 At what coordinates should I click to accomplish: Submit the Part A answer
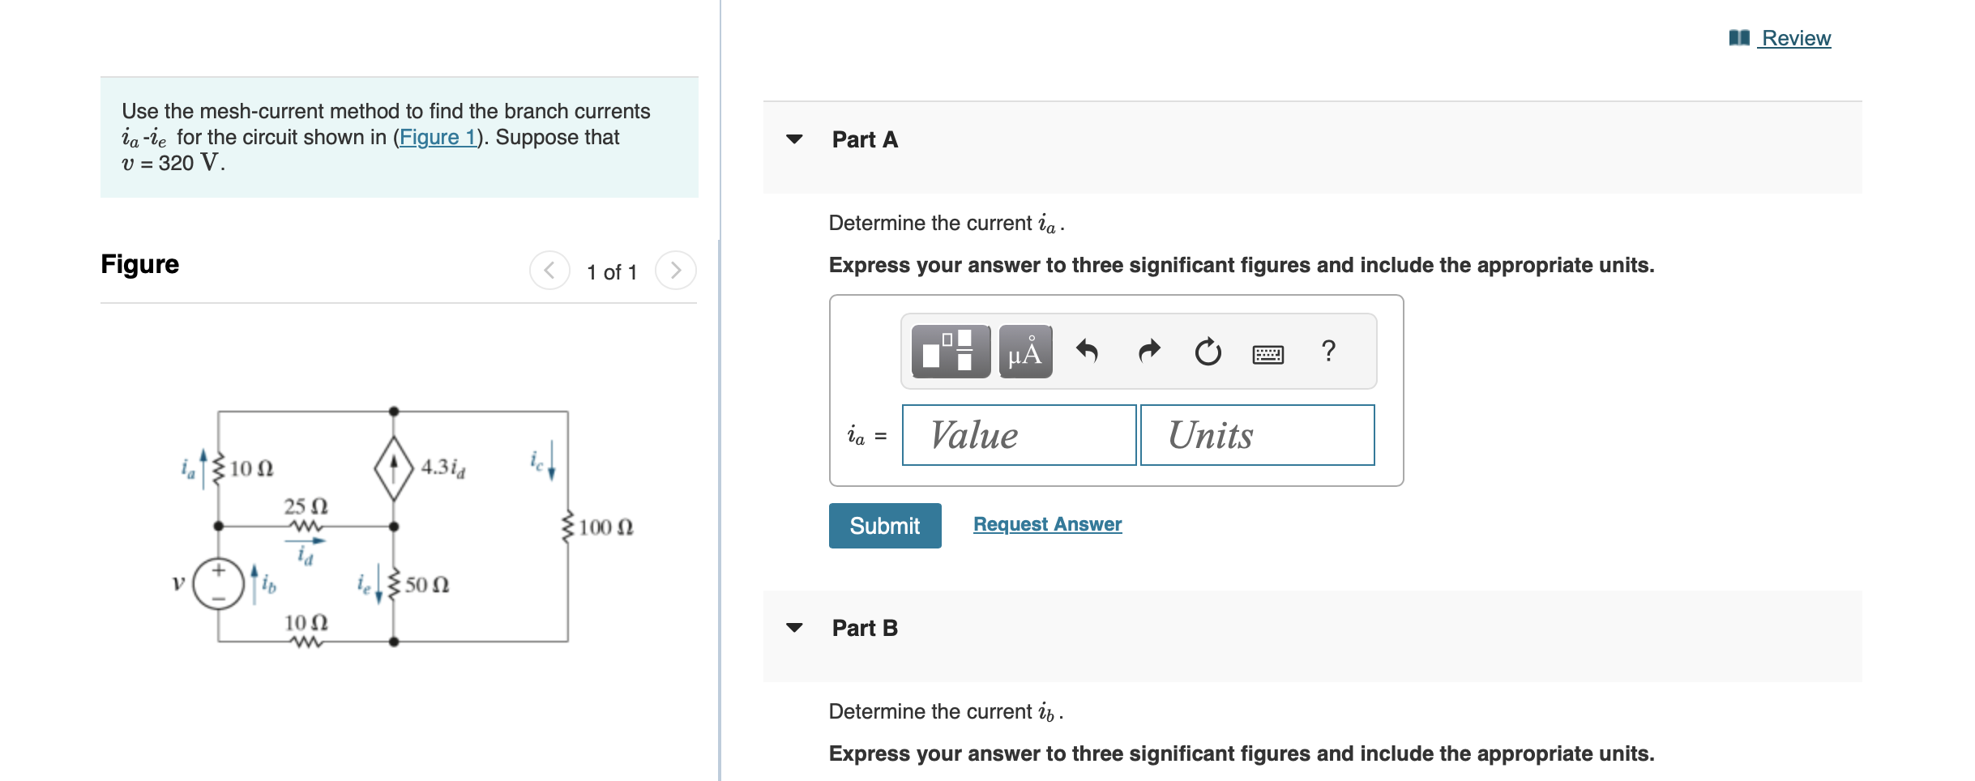point(884,525)
